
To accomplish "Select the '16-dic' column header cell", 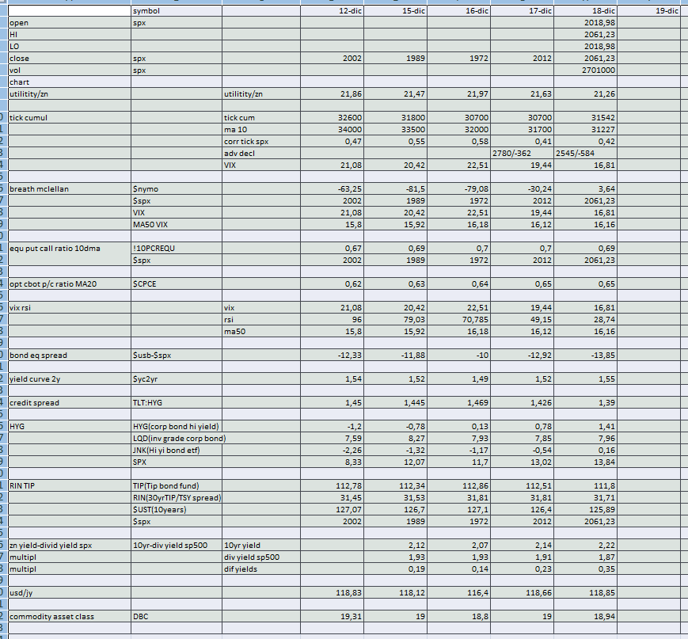I will point(459,10).
